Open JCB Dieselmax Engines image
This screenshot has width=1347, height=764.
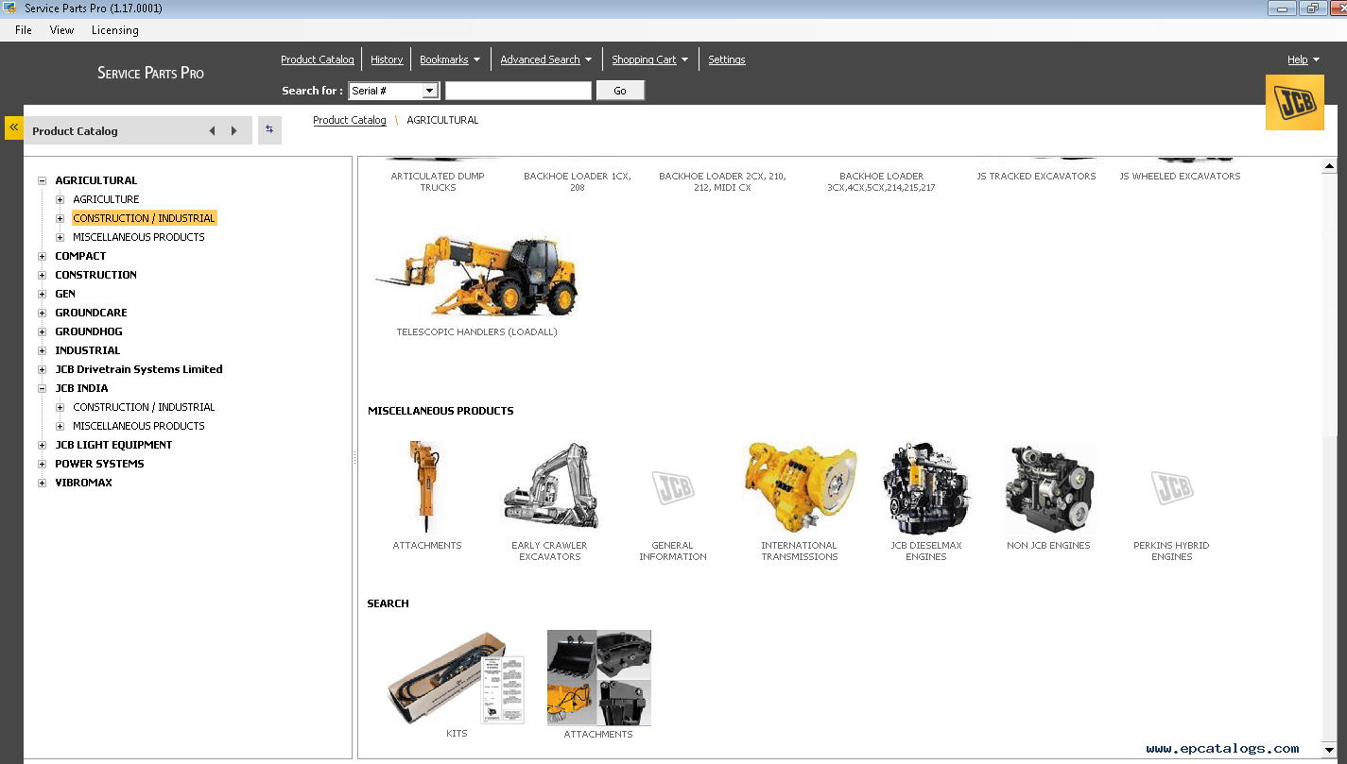[x=925, y=488]
